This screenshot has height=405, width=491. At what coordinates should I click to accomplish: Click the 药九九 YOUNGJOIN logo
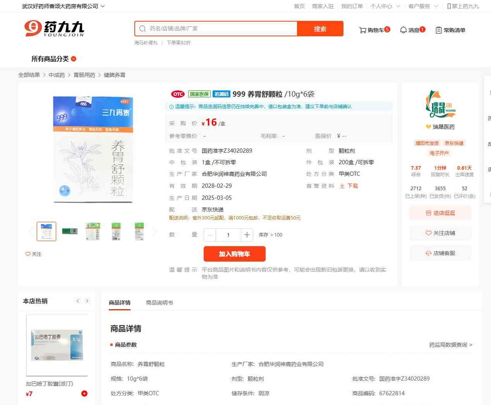(54, 29)
